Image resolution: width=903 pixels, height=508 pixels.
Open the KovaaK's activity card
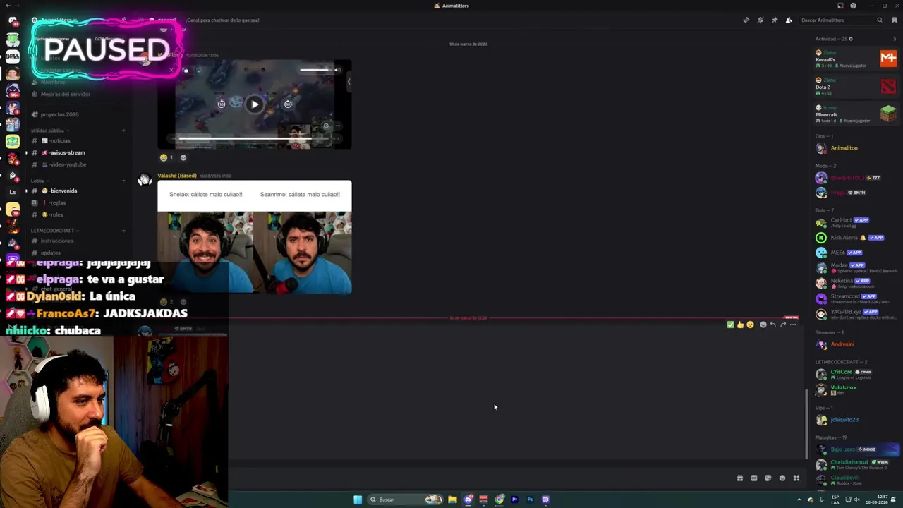(856, 59)
